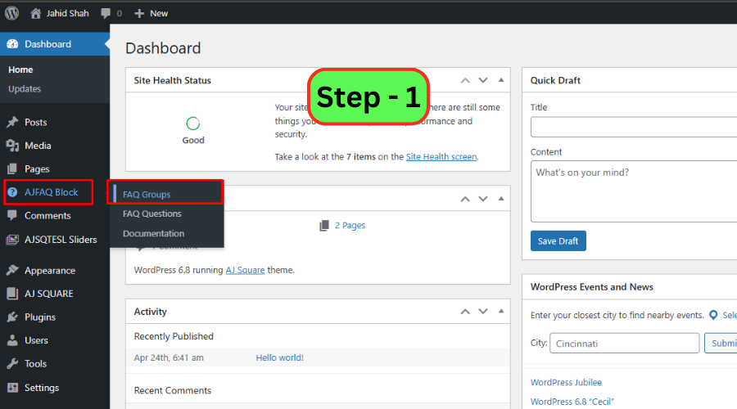Click the Dashboard gauge icon

click(12, 44)
